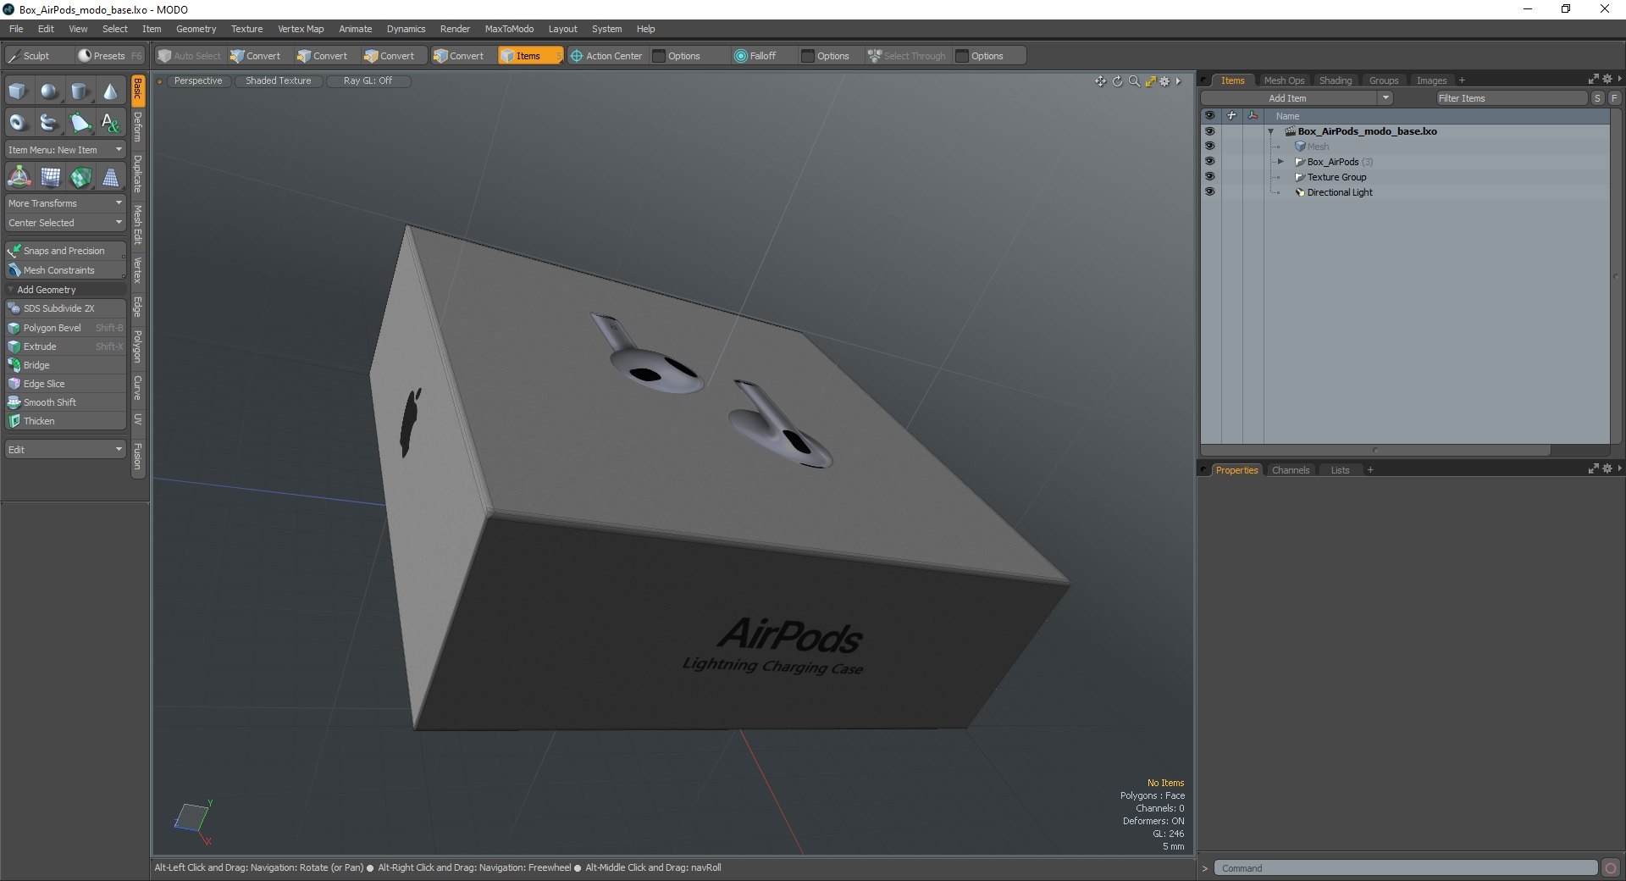This screenshot has height=881, width=1626.
Task: Select the Cube primitive tool
Action: (18, 91)
